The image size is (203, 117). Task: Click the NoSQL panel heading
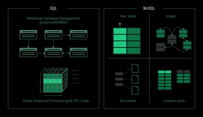tap(149, 8)
